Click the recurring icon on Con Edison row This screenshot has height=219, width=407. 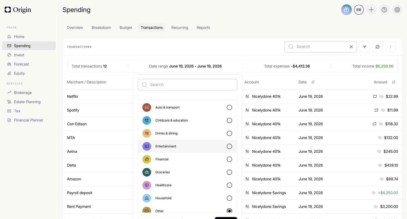(374, 124)
